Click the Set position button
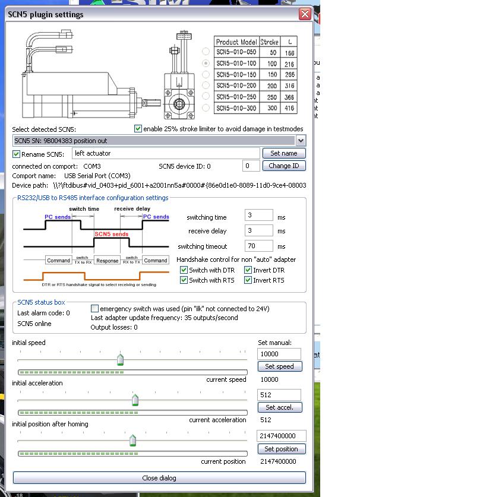 pyautogui.click(x=282, y=449)
